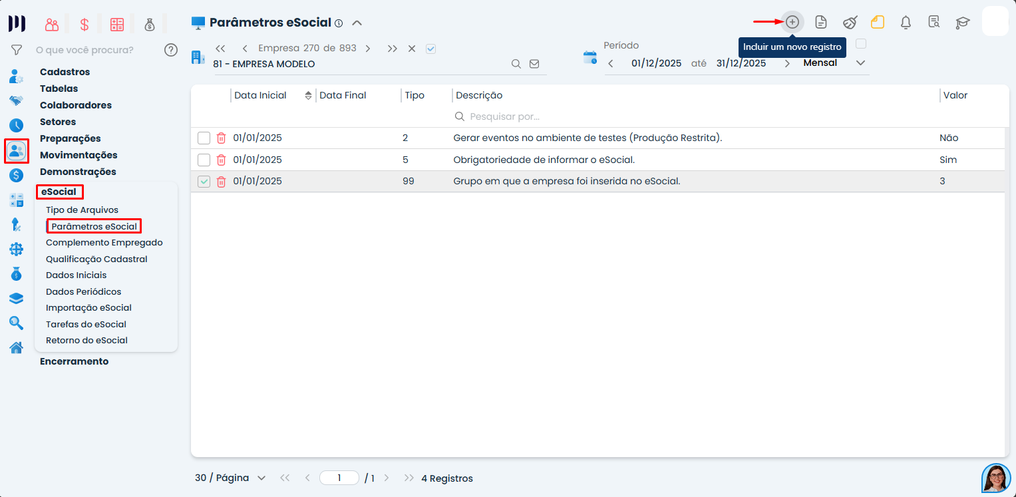The image size is (1016, 497).
Task: Click the red calculator module icon
Action: click(117, 25)
